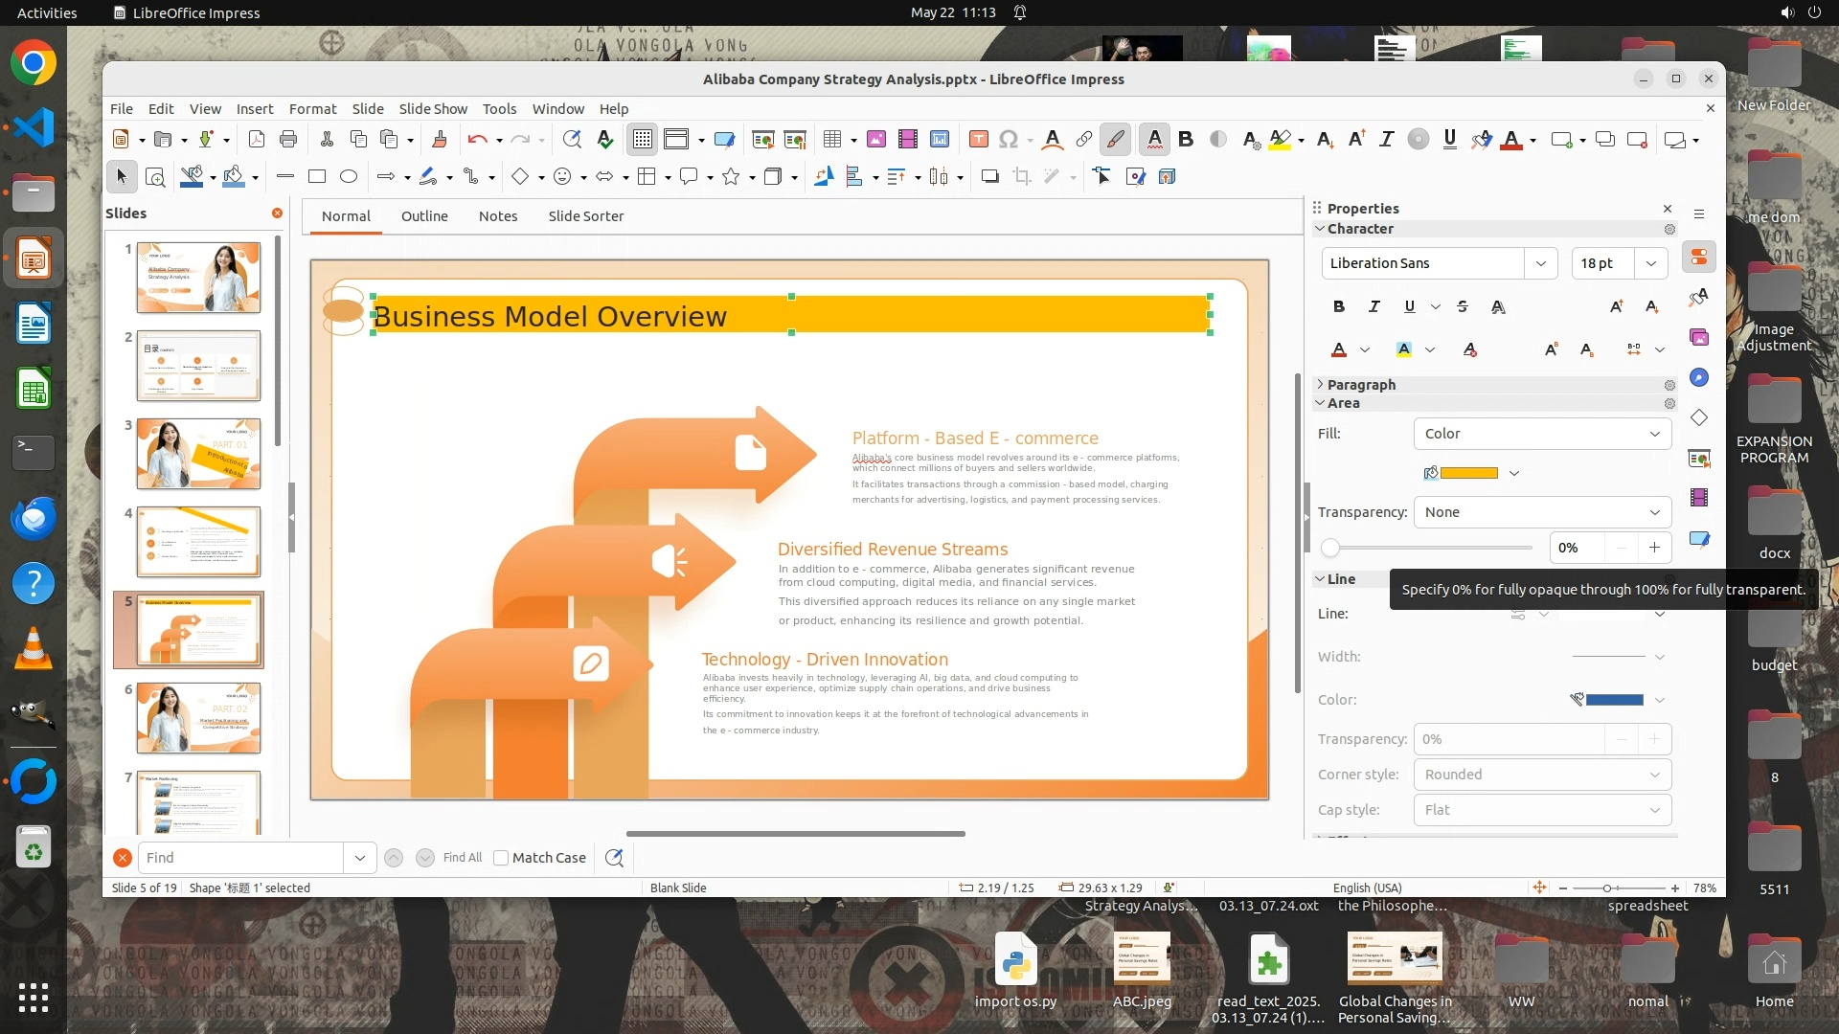Switch to the Slide Sorter tab

tap(585, 216)
